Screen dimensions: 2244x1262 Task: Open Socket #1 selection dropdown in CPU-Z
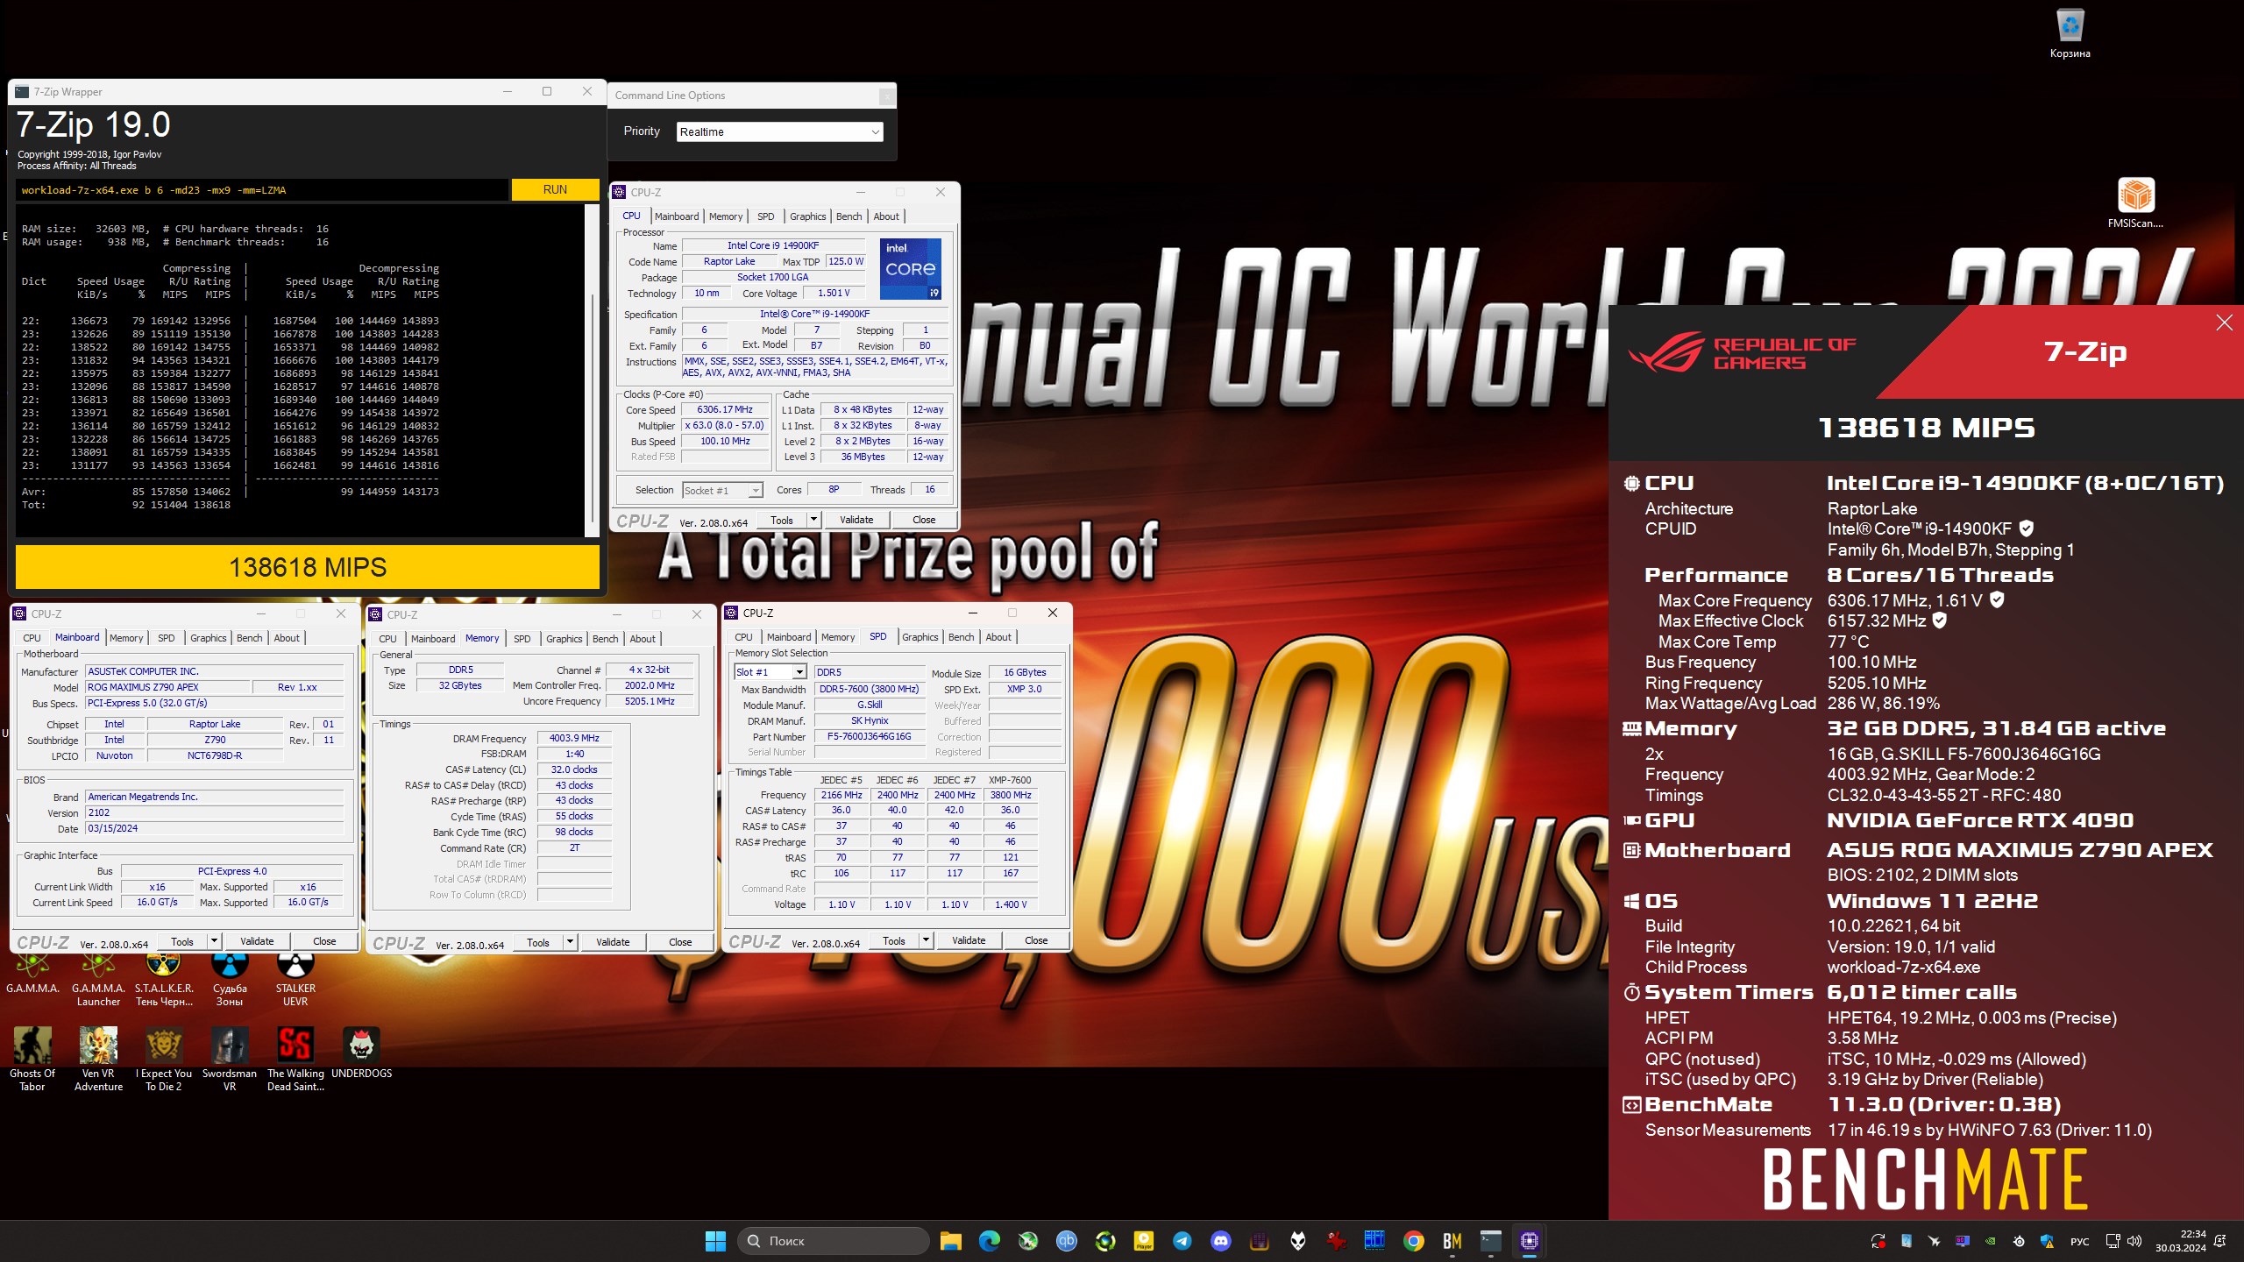point(722,491)
